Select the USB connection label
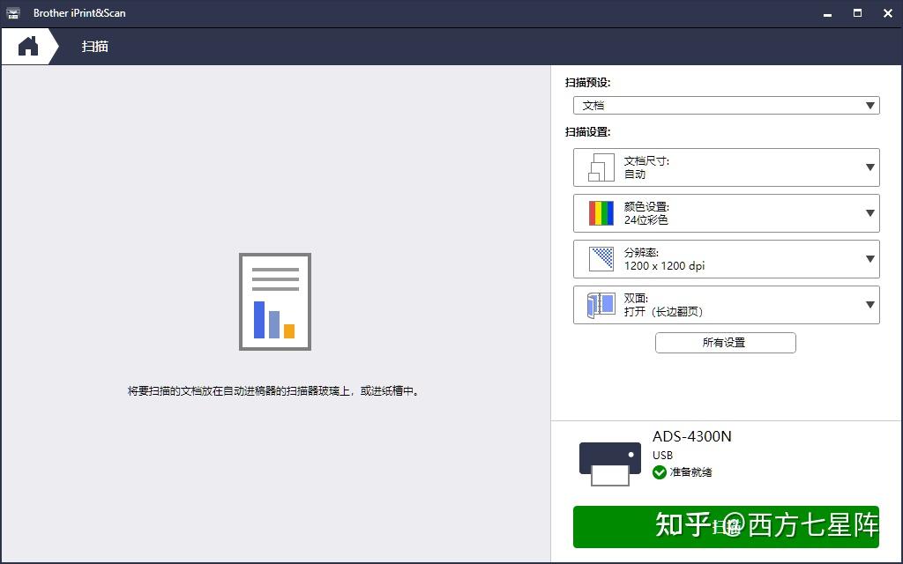 click(x=661, y=455)
